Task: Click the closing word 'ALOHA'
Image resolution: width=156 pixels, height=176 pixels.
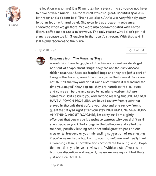Action: (x=75, y=157)
